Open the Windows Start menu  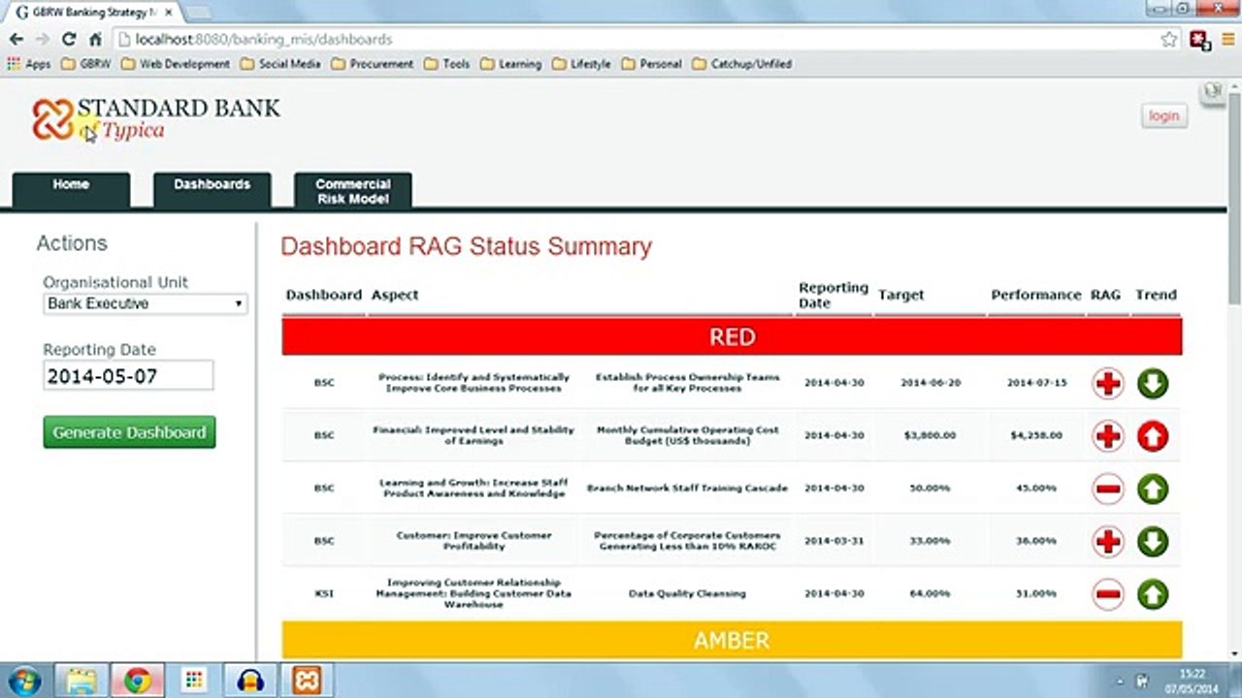(x=23, y=680)
